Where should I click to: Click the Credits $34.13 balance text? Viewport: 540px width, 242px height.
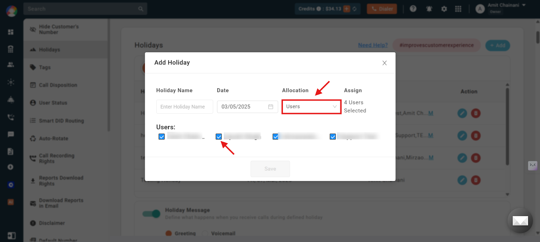pyautogui.click(x=320, y=9)
